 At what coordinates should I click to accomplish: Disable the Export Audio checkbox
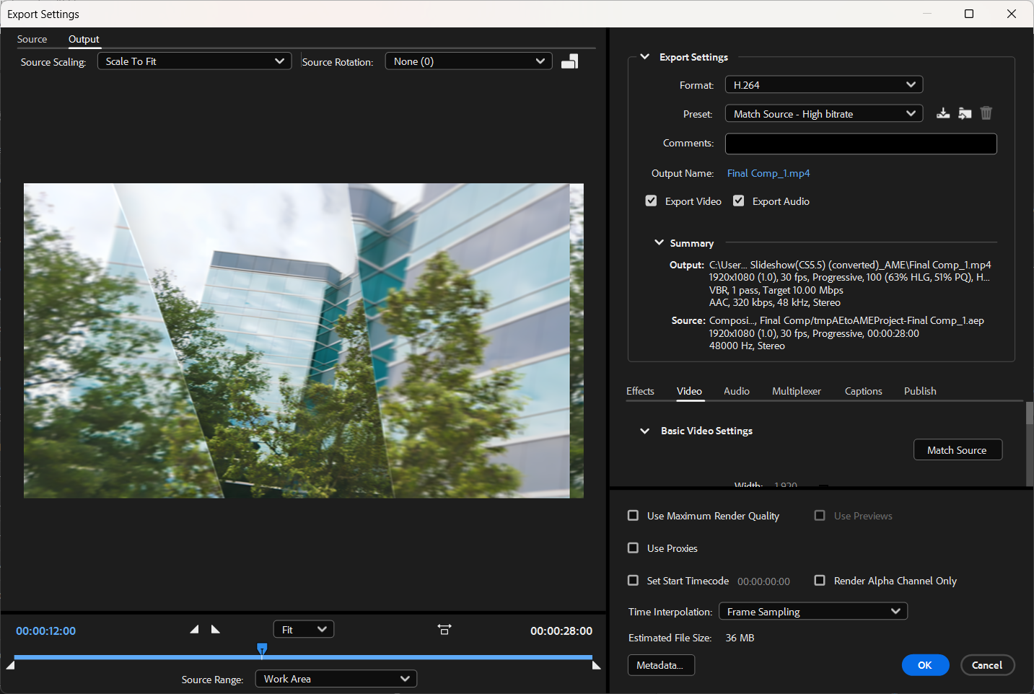click(x=738, y=201)
